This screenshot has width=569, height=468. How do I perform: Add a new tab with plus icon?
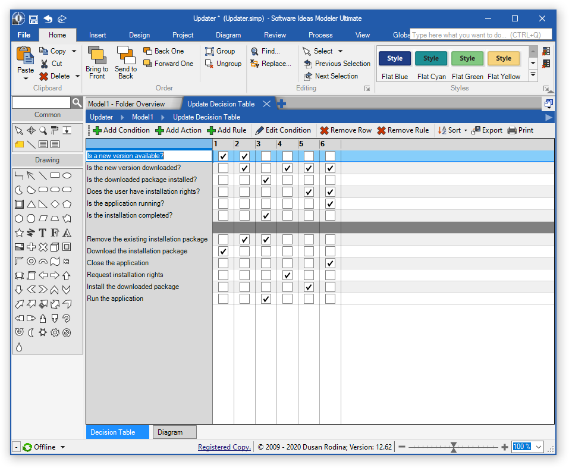[282, 104]
